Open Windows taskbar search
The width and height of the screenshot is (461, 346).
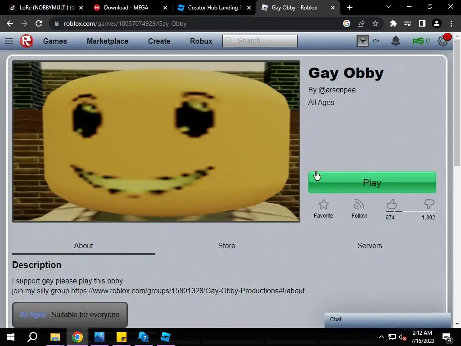pyautogui.click(x=32, y=337)
